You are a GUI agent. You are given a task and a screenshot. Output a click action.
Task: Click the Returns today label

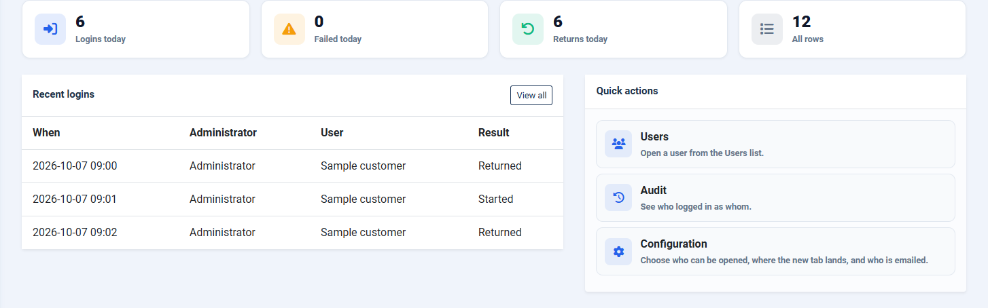[x=580, y=39]
